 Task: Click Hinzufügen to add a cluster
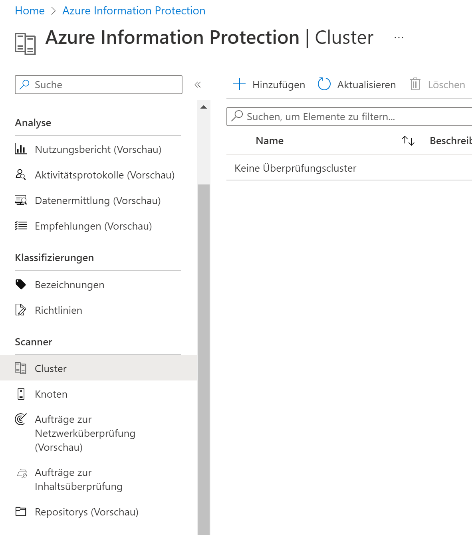click(268, 84)
